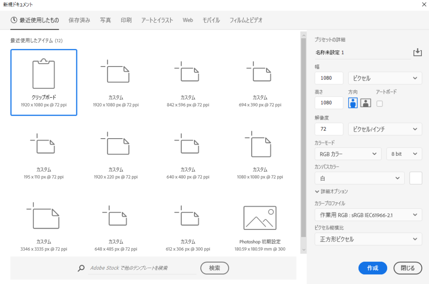Screen dimensions: 429x284
Task: Open the 8 bit depth dropdown
Action: click(x=404, y=154)
